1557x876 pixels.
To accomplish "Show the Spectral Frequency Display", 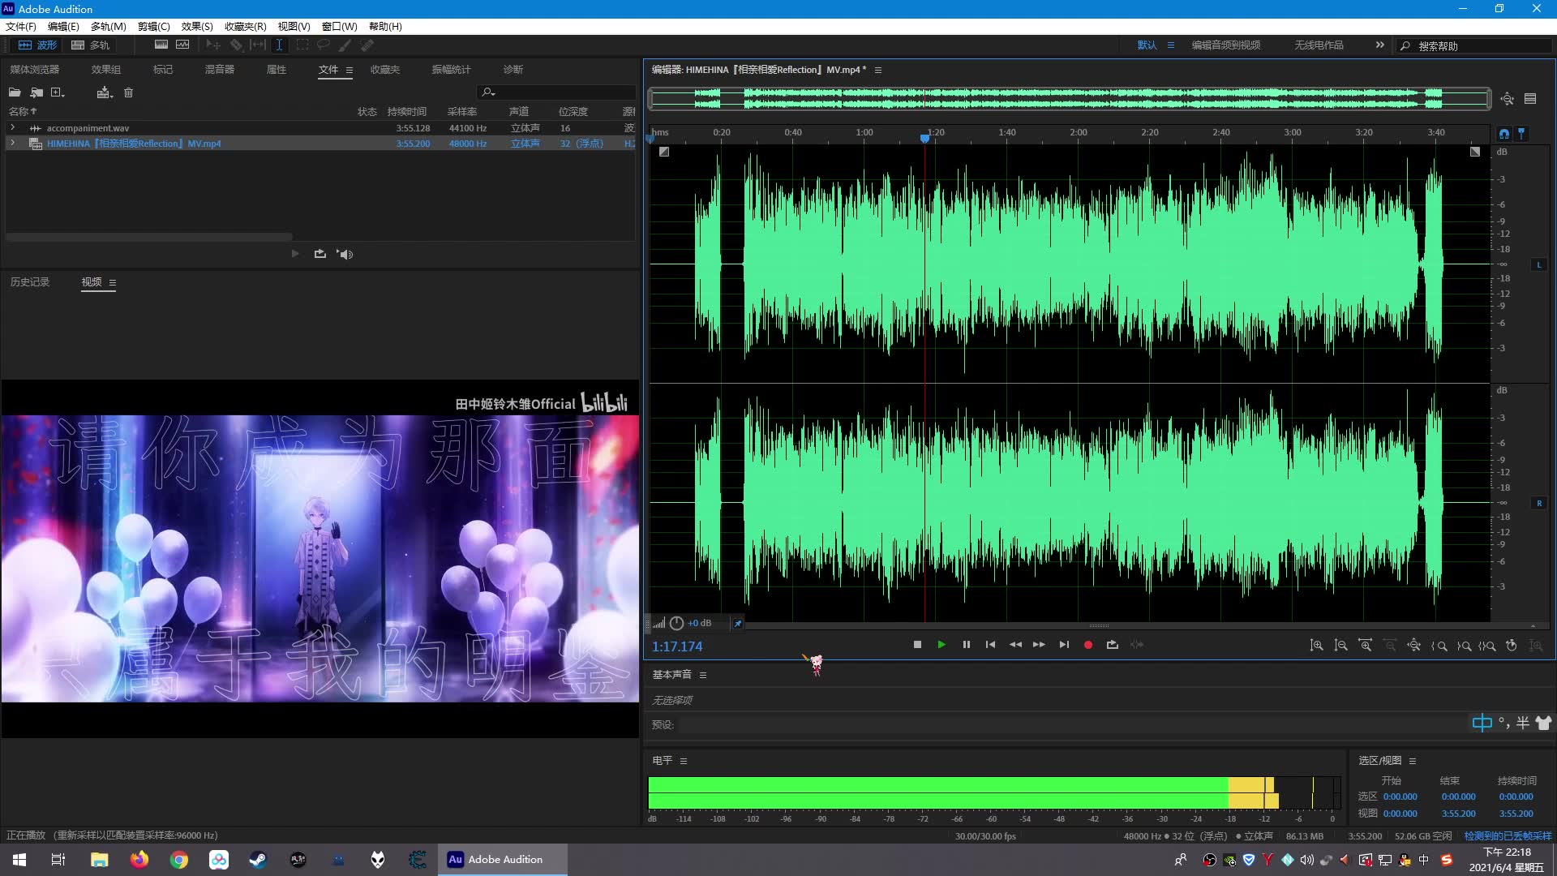I will pyautogui.click(x=161, y=45).
